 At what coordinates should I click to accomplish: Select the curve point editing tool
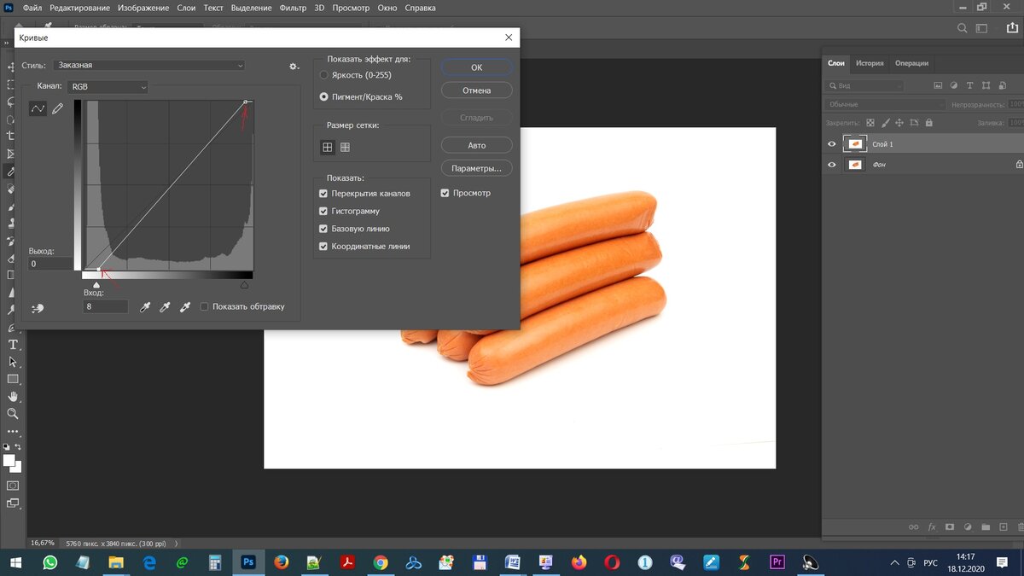pos(38,108)
